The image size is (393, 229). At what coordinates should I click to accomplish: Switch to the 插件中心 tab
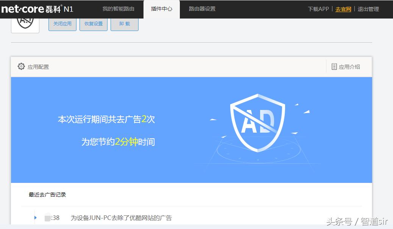tap(161, 9)
